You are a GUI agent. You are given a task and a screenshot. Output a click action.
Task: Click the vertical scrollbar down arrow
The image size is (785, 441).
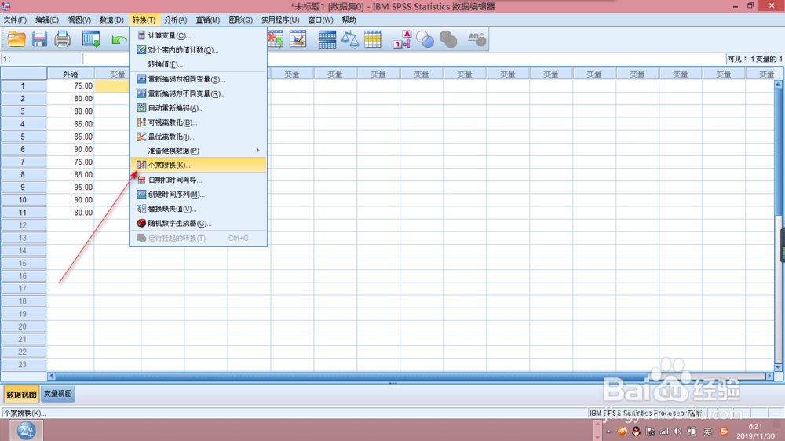[x=778, y=367]
